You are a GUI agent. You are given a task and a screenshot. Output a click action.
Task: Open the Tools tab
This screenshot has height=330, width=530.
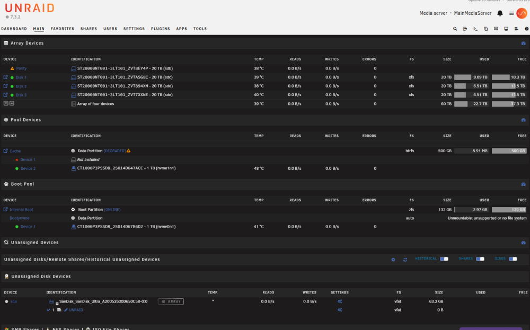(200, 29)
